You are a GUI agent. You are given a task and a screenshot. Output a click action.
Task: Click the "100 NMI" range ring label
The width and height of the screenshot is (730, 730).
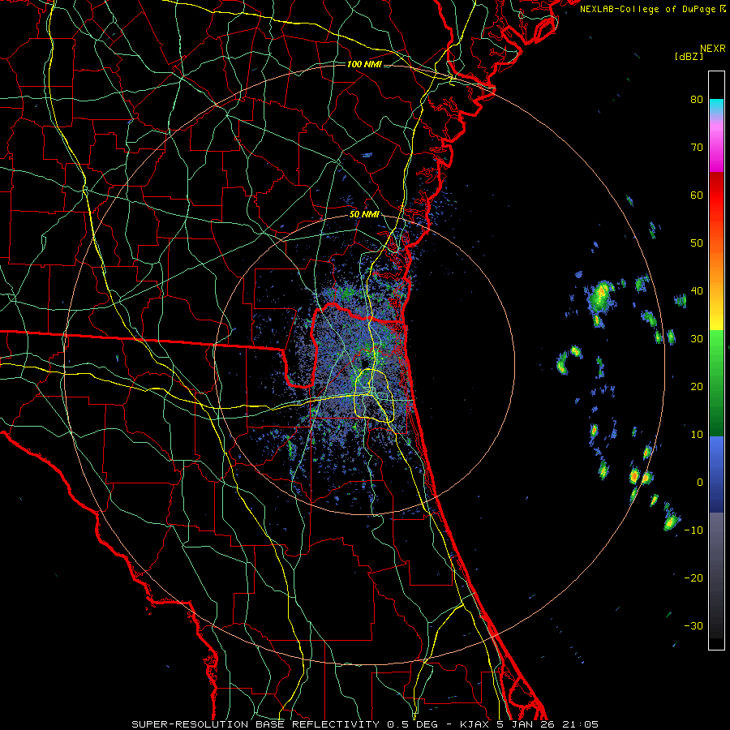[363, 64]
